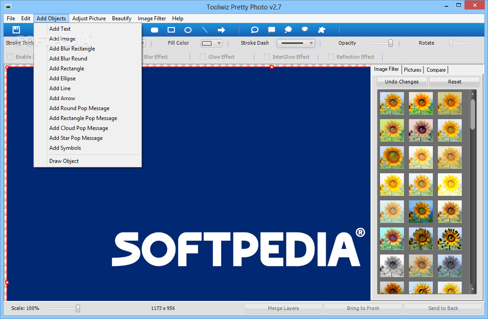The image size is (488, 319).
Task: Close the Add Objects menu header
Action: [x=52, y=18]
